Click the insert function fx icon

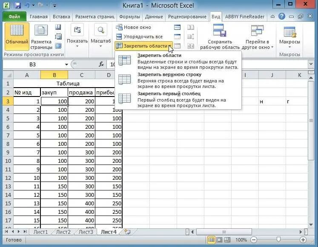(101, 64)
